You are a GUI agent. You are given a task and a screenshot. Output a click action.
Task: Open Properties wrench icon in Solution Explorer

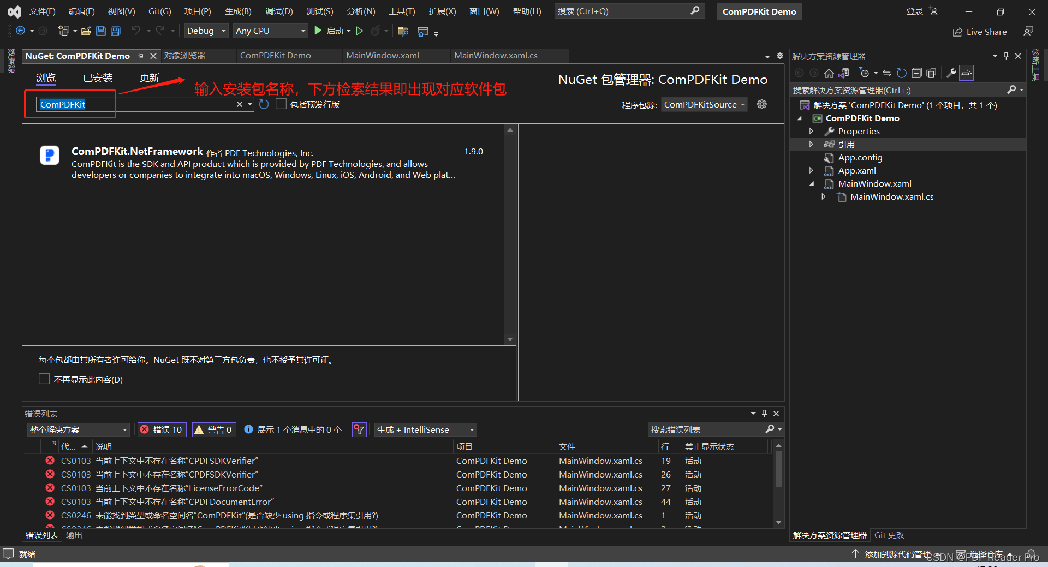[x=951, y=73]
